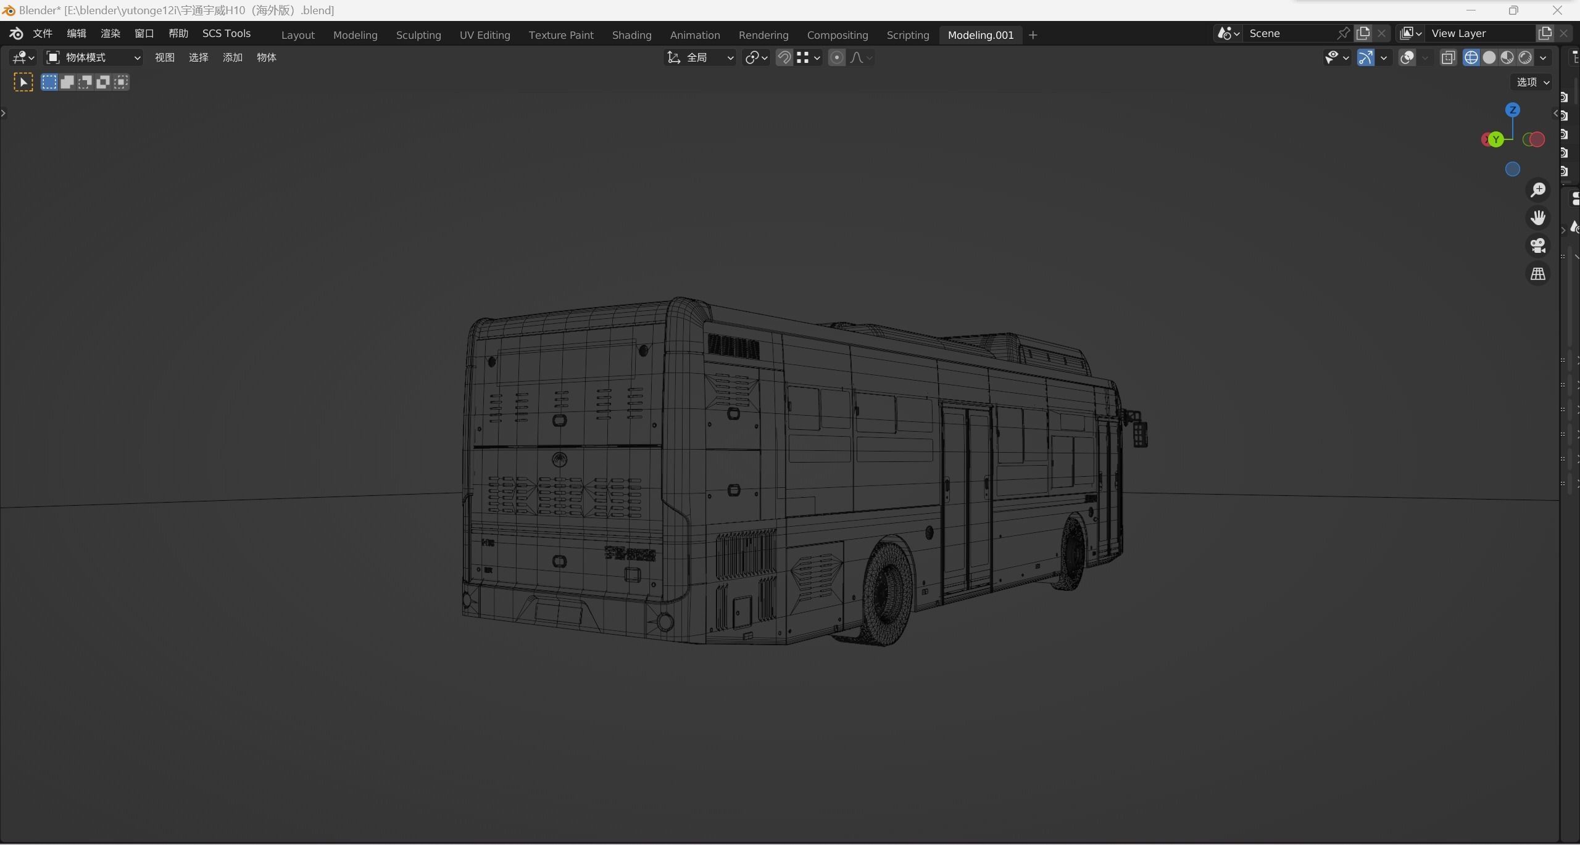
Task: Enable proportional editing toggle
Action: pos(836,57)
